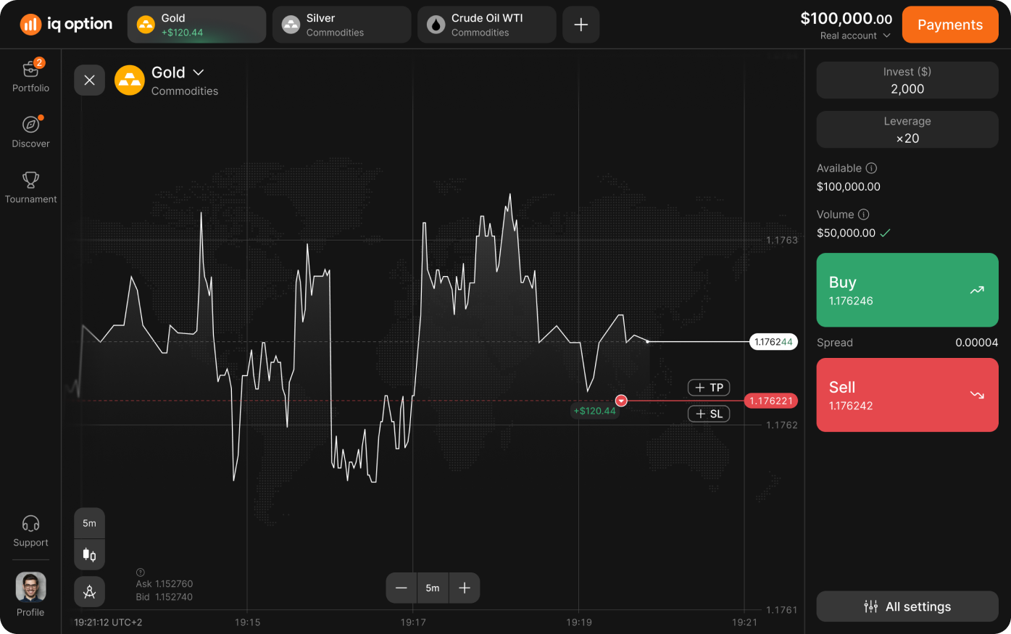
Task: Show info about Available balance
Action: pyautogui.click(x=871, y=168)
